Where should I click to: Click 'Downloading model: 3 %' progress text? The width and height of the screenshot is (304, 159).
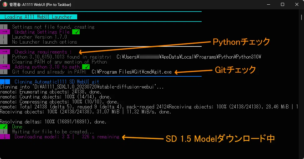[67, 137]
